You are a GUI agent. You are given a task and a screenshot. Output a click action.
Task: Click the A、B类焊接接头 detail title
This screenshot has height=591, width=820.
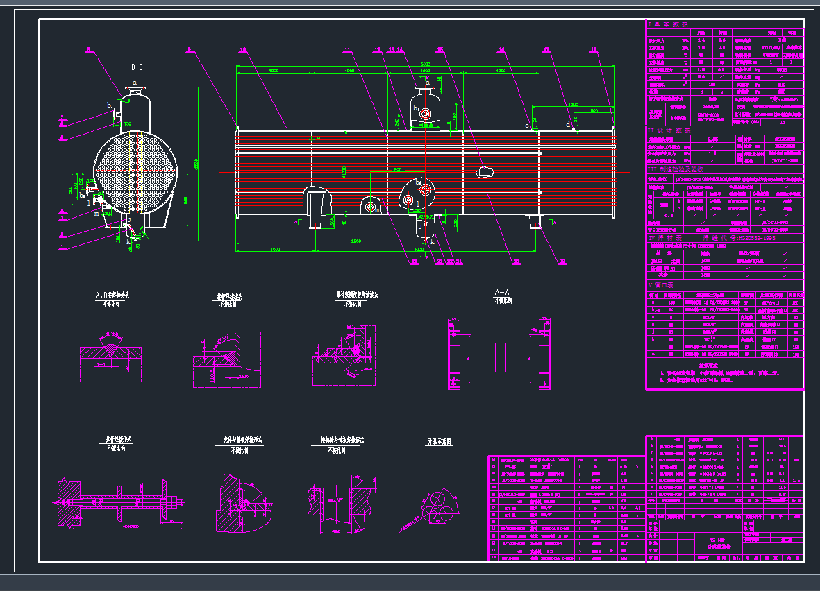click(x=111, y=295)
